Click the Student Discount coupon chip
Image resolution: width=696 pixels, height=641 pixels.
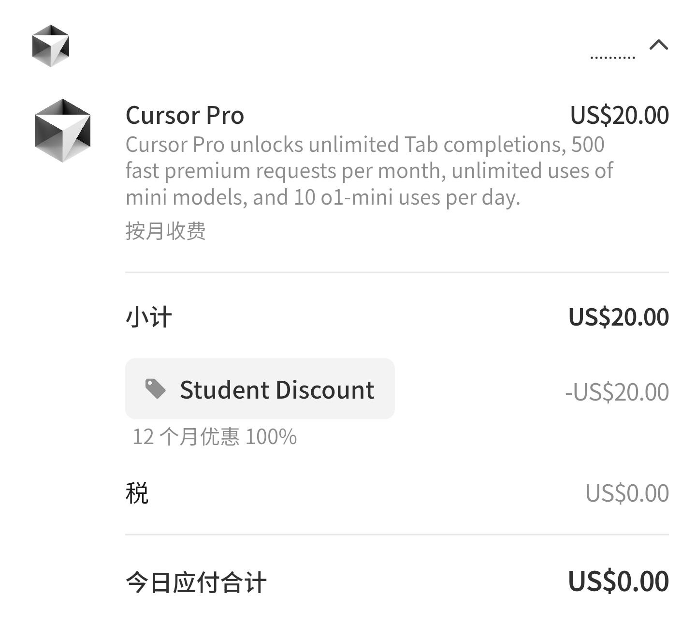point(260,389)
